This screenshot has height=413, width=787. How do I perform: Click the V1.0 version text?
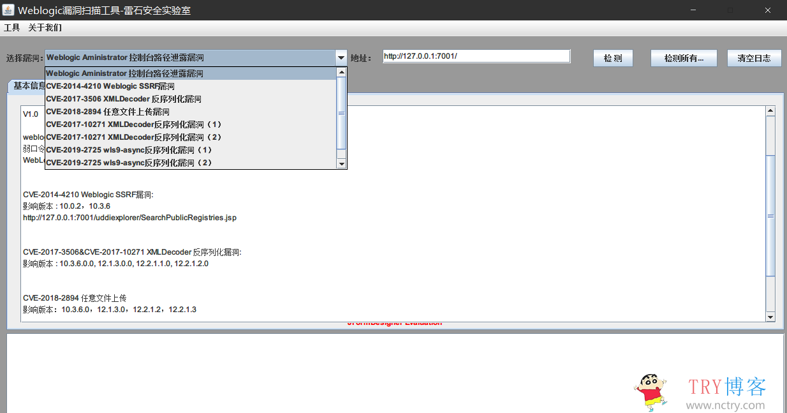pyautogui.click(x=31, y=114)
